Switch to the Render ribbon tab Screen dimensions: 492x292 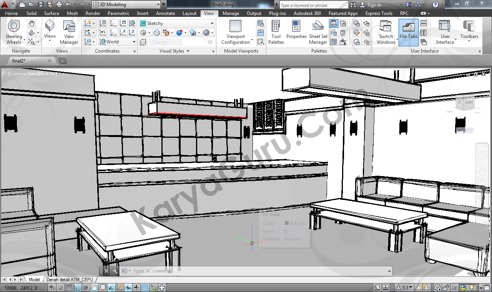click(x=93, y=13)
